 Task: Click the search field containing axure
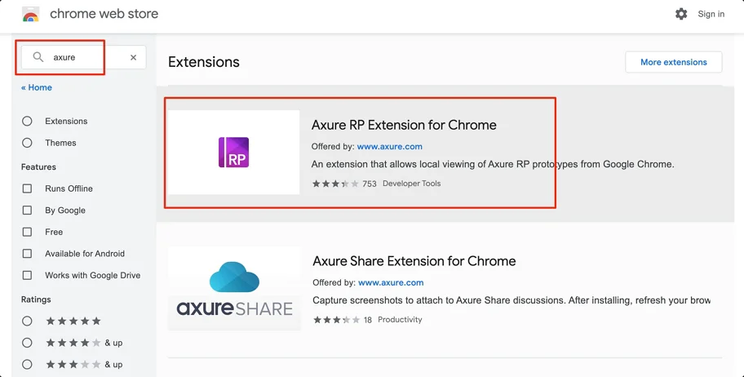(83, 57)
